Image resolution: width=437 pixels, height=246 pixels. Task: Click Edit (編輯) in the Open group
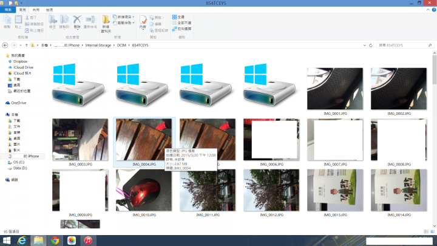pos(155,24)
